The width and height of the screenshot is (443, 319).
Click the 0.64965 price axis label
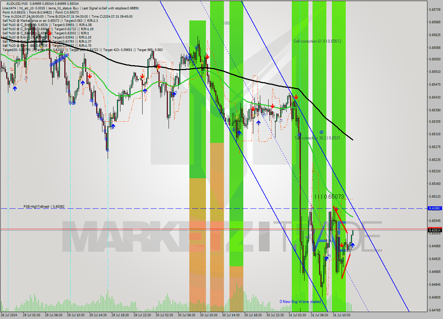tap(435, 246)
